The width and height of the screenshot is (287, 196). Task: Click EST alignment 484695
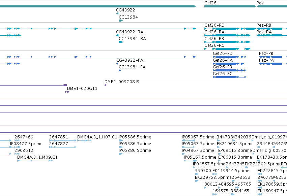[x=219, y=188]
